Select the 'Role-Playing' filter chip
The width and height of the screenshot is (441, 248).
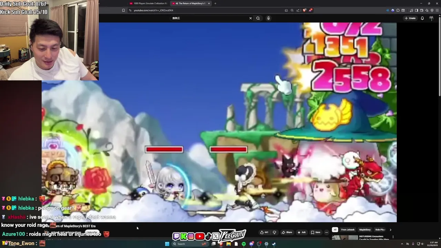pos(380,230)
